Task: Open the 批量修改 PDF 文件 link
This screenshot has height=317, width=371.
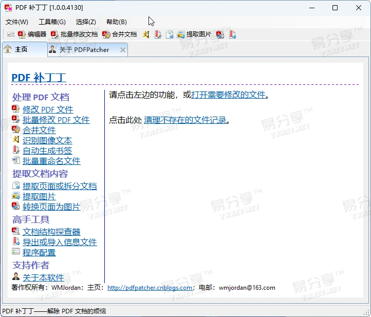Action: pyautogui.click(x=56, y=120)
